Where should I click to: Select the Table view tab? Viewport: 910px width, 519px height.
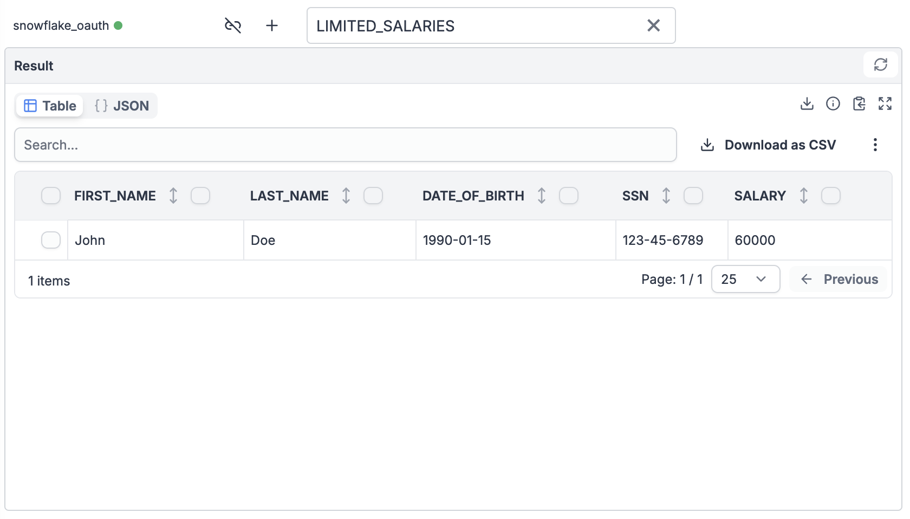coord(49,106)
